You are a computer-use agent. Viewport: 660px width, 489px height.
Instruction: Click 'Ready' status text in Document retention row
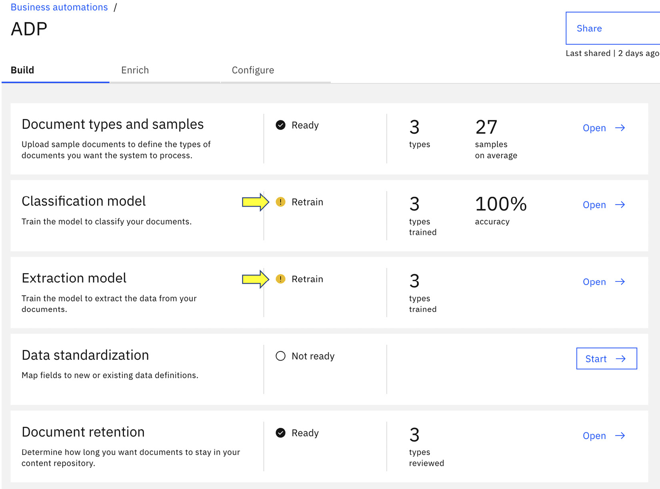[x=305, y=433]
